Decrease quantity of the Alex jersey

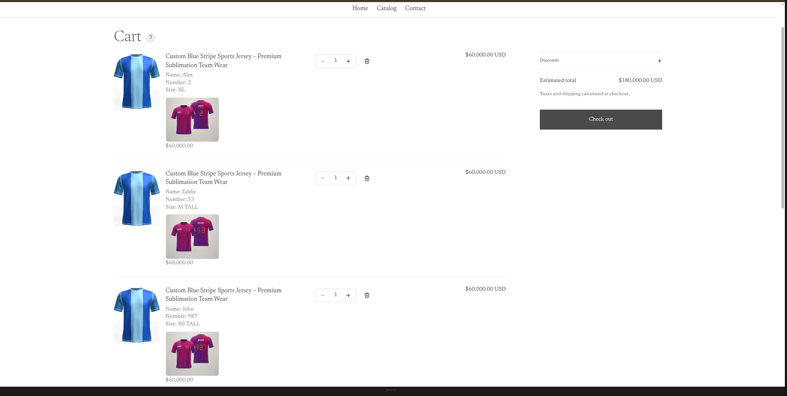323,61
